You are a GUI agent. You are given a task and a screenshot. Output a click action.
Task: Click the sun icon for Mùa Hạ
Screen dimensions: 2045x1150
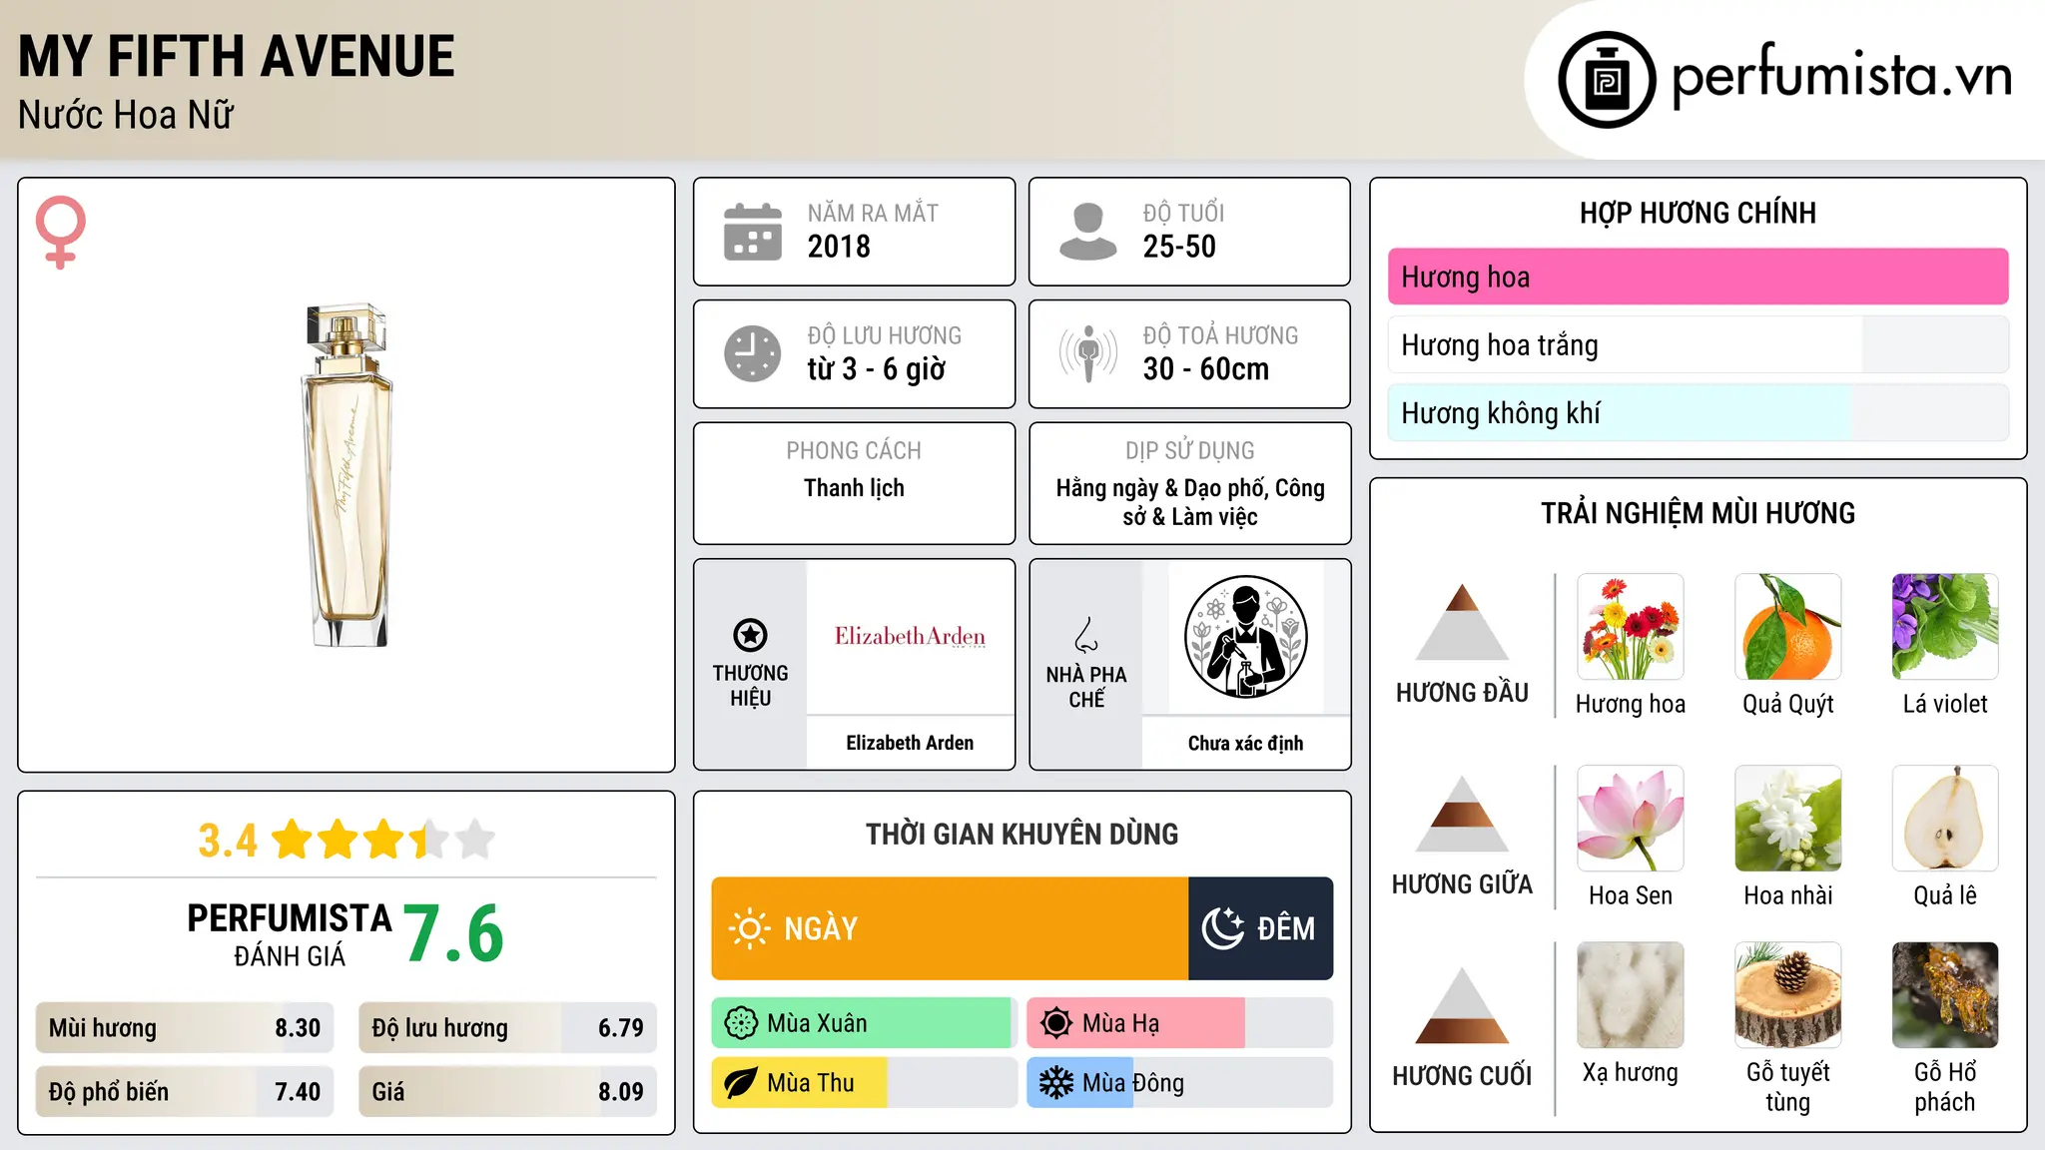point(1056,1023)
